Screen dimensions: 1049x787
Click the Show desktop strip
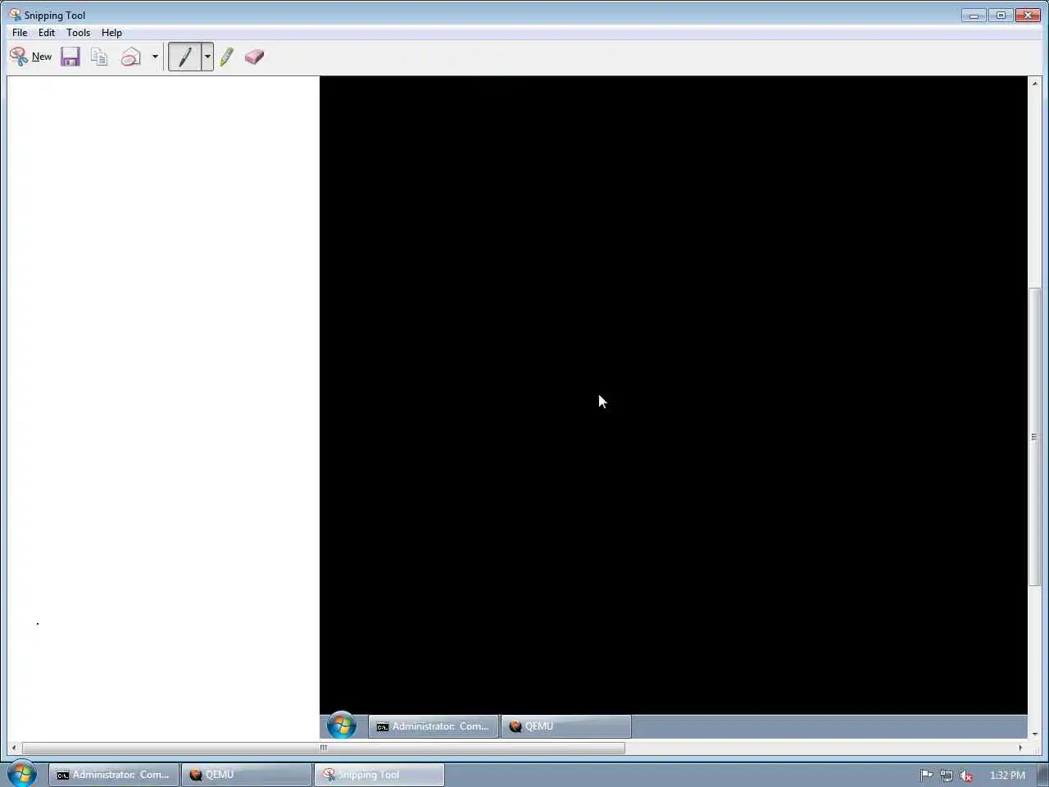[x=1042, y=775]
